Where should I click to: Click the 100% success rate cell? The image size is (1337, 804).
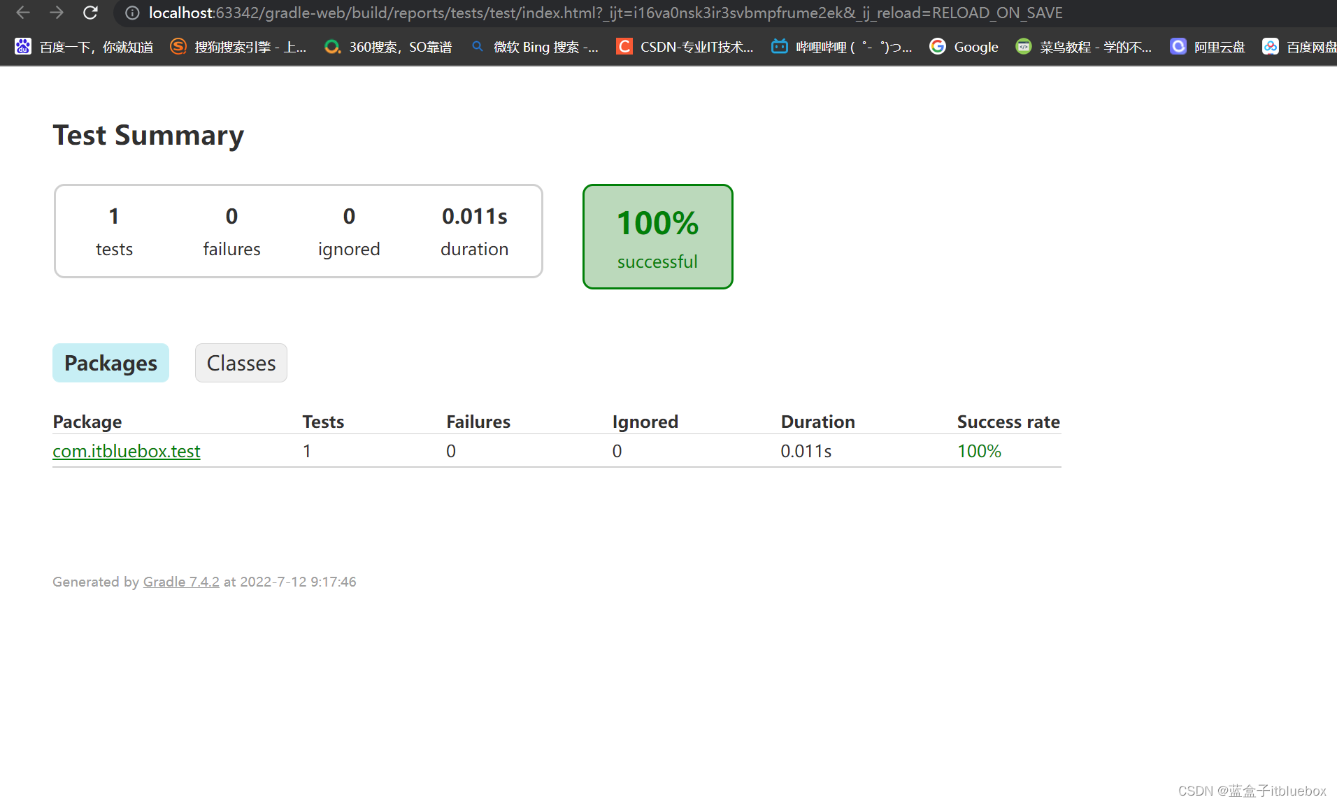click(979, 451)
